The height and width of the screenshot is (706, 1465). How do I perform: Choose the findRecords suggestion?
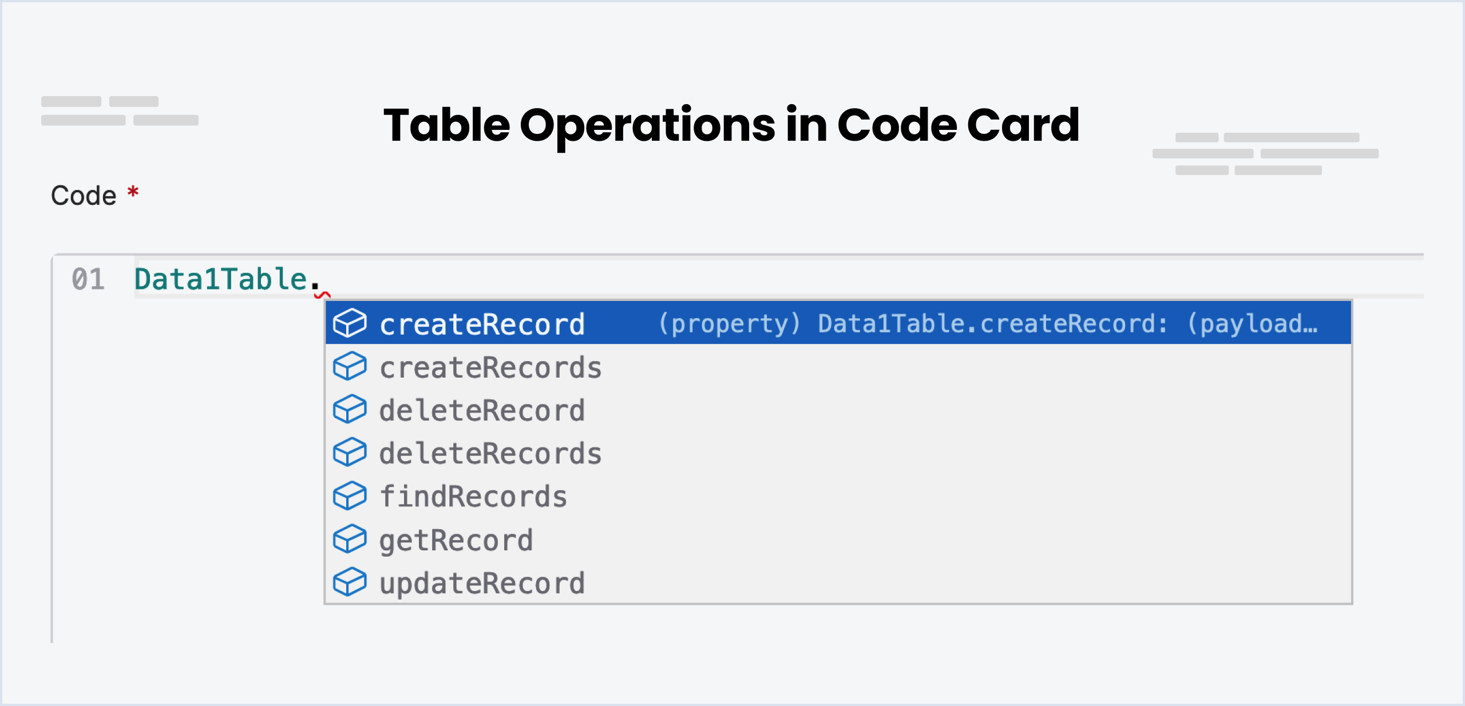(x=838, y=496)
